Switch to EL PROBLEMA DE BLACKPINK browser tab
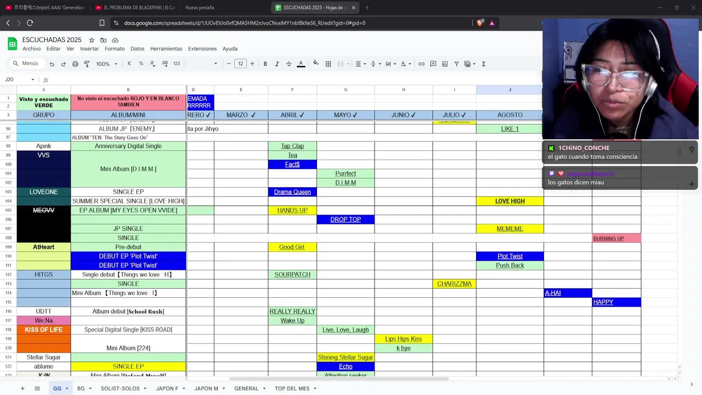702x395 pixels. tap(135, 8)
